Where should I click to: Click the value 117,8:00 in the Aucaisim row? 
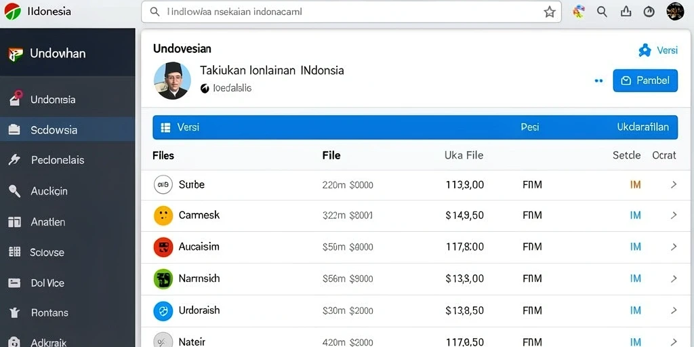pos(464,247)
